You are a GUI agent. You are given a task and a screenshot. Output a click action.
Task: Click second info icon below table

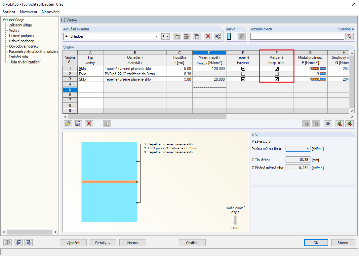click(316, 124)
